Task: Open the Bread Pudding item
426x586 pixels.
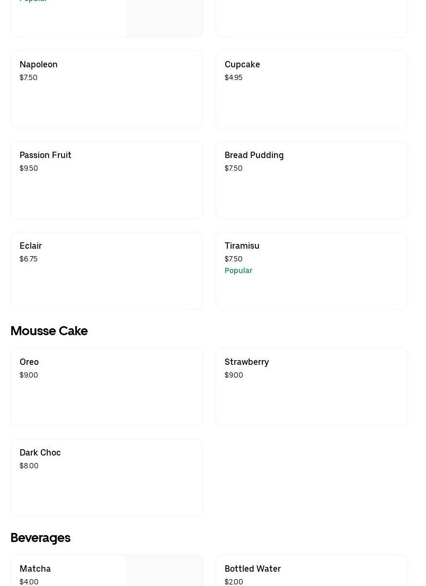Action: coord(312,180)
